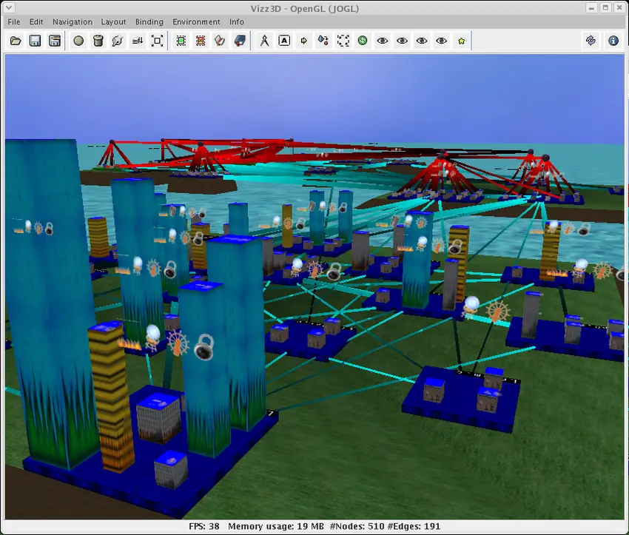
Task: Open the window menu chevron at top left
Action: pyautogui.click(x=7, y=7)
